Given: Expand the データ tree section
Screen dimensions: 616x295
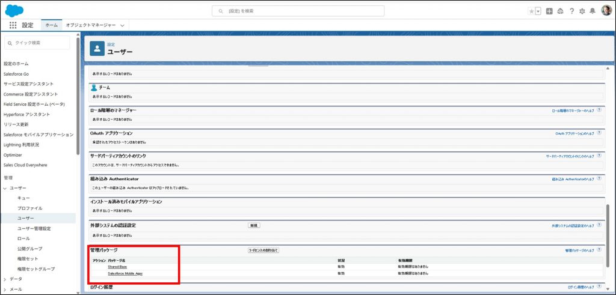Looking at the screenshot, I should [x=5, y=279].
